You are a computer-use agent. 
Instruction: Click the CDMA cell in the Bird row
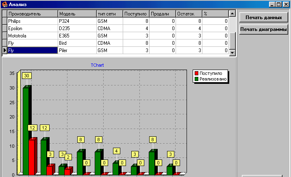click(x=110, y=43)
